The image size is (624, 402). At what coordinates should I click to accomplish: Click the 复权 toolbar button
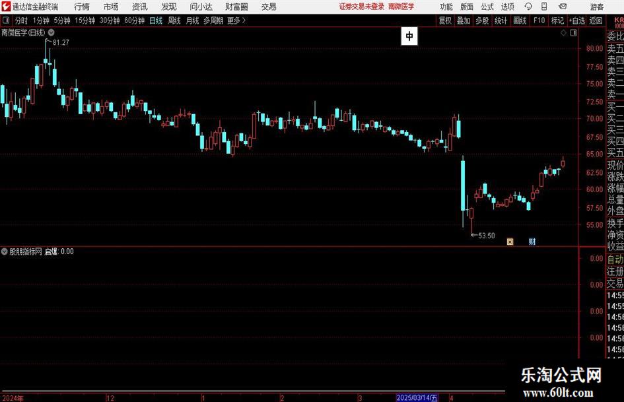tap(445, 20)
